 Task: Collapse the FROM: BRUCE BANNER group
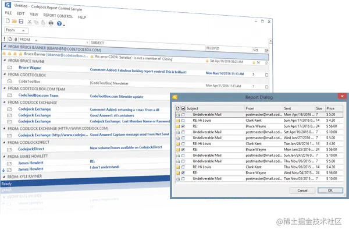(x=5, y=46)
